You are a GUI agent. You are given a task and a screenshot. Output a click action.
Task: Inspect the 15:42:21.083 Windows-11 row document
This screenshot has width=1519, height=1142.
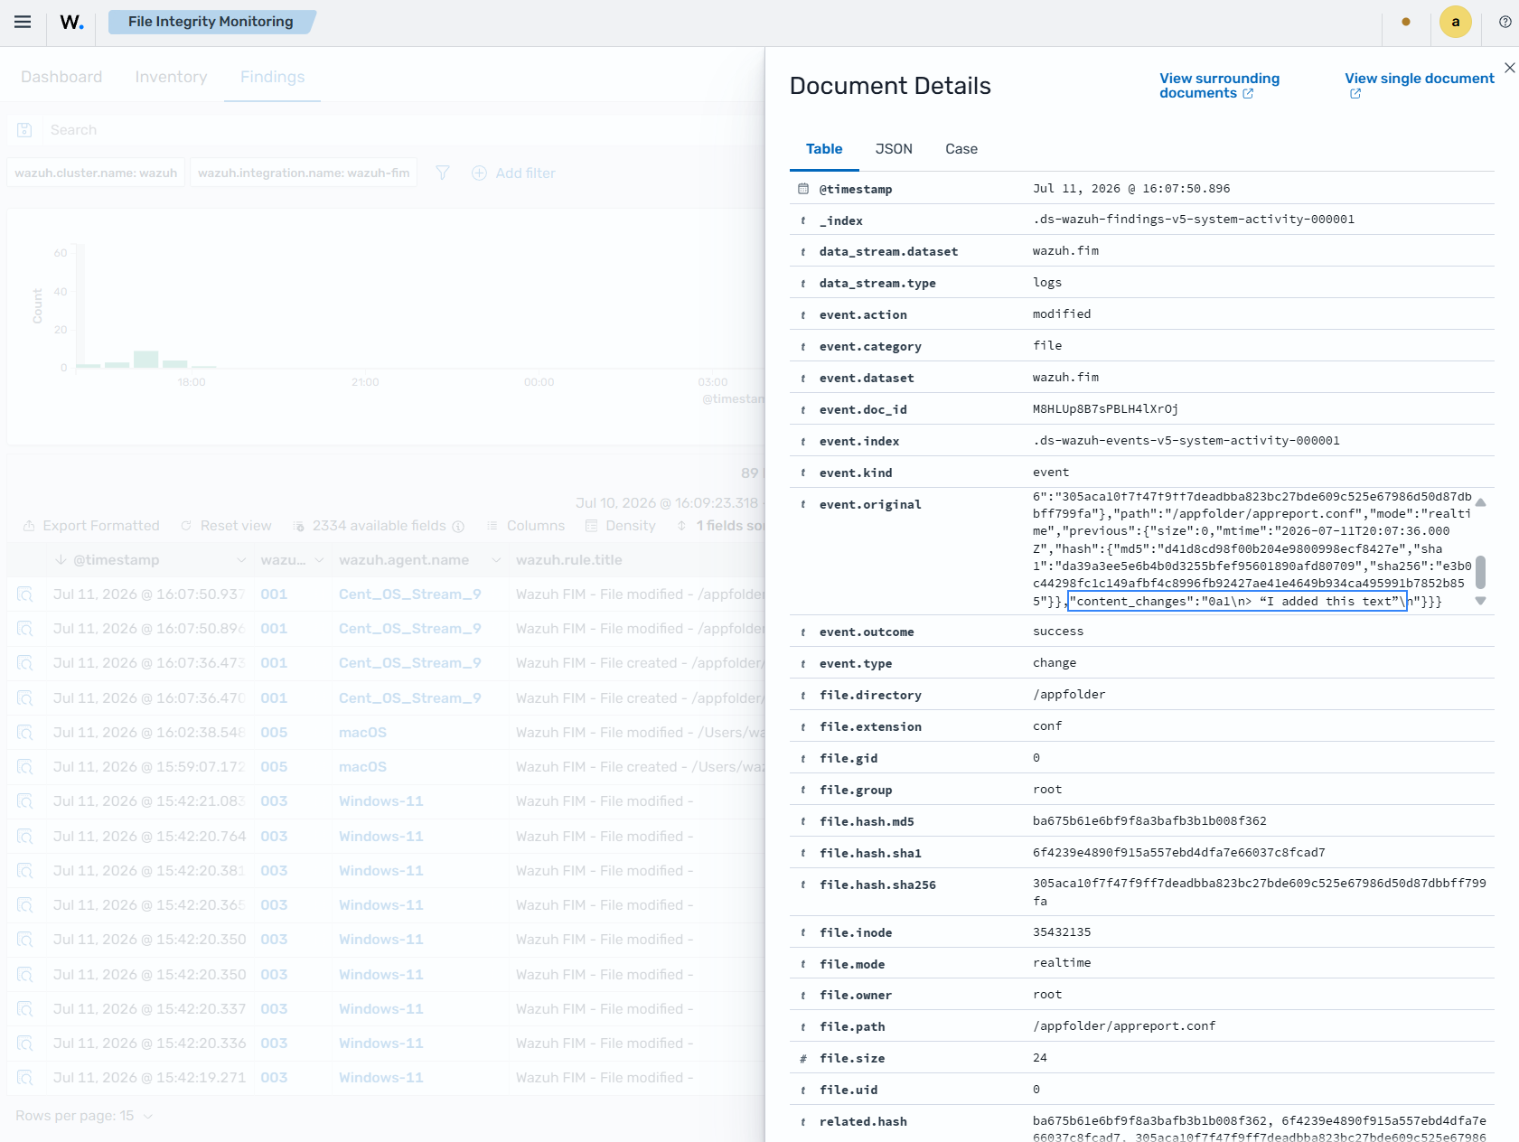[25, 801]
